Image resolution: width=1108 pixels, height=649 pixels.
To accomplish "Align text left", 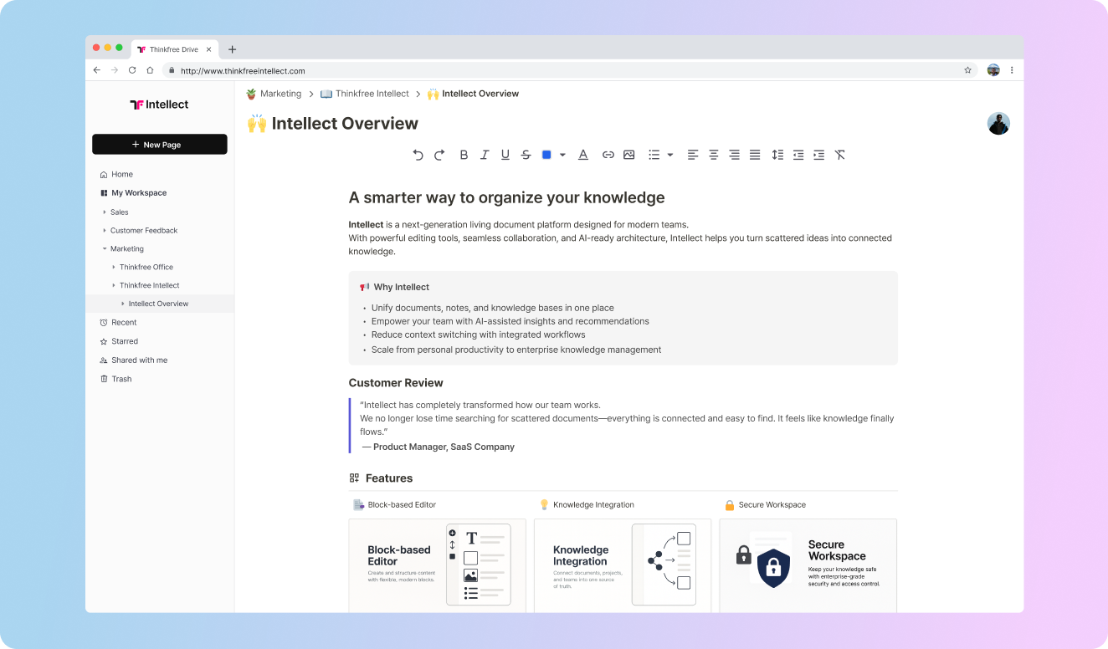I will pos(693,155).
